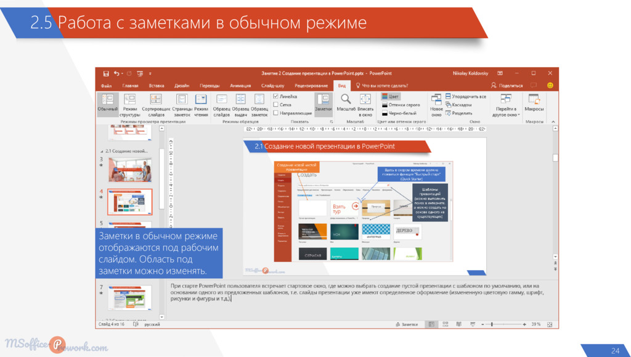Screen dimensions: 631x357
Task: Switch to reading view from status bar icon
Action: (458, 324)
